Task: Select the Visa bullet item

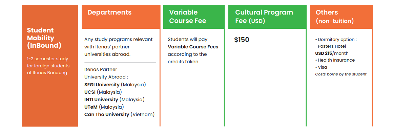Action: [x=321, y=67]
